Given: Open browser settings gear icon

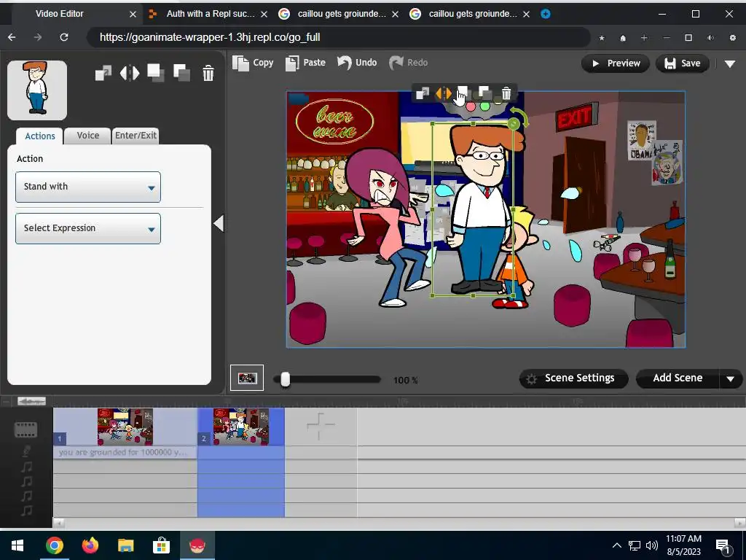Looking at the screenshot, I should coord(733,38).
